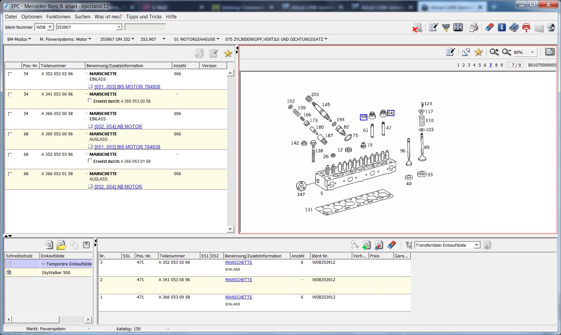Click the delete vehicle data icon

point(417,28)
